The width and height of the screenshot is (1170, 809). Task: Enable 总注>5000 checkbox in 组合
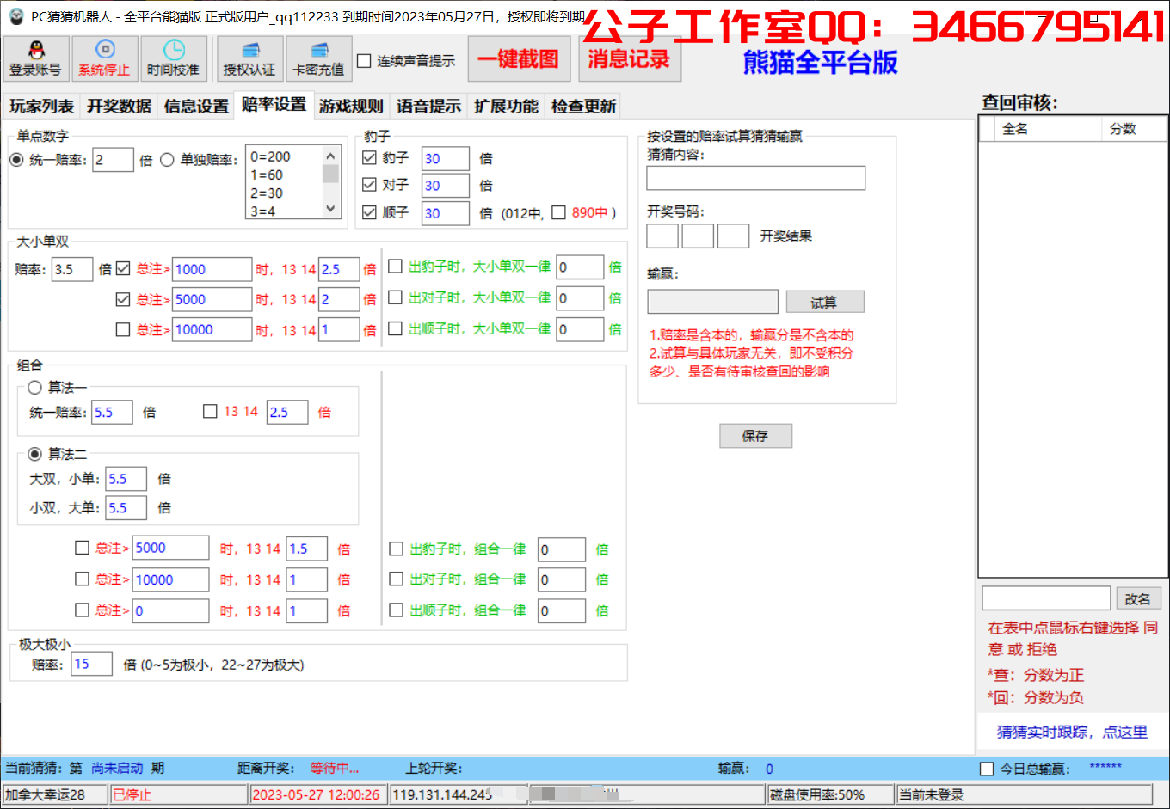82,548
